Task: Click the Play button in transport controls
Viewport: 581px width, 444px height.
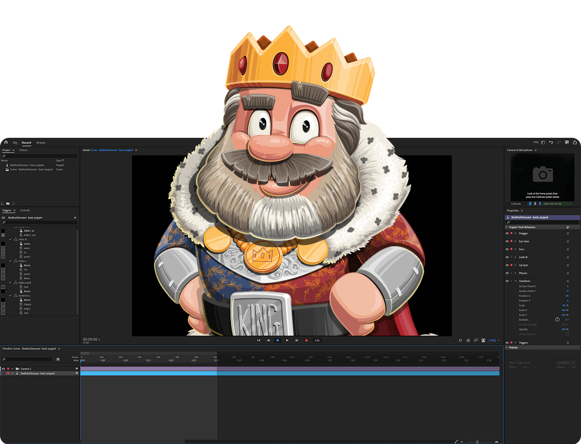Action: point(287,340)
